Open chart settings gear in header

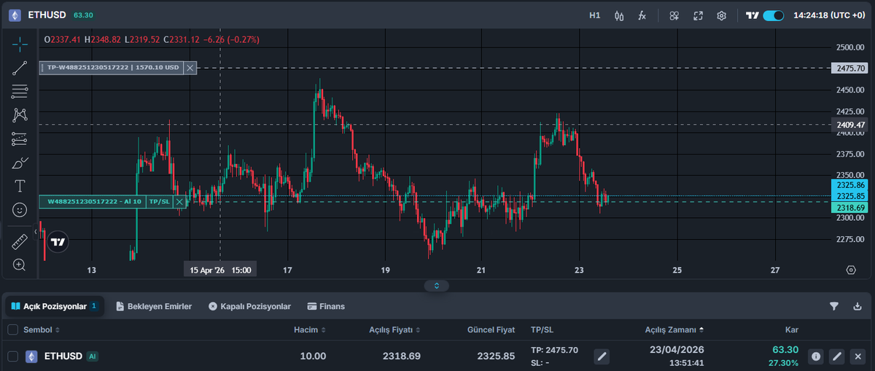pyautogui.click(x=721, y=15)
